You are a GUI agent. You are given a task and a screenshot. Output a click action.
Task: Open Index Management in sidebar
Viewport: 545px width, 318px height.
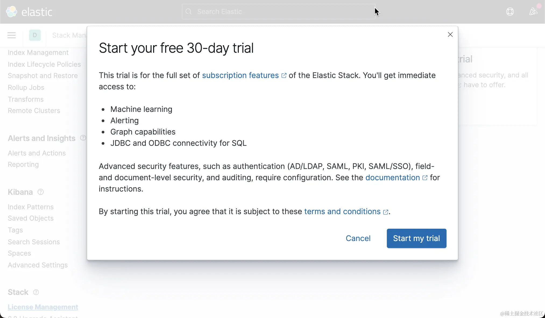click(x=38, y=52)
